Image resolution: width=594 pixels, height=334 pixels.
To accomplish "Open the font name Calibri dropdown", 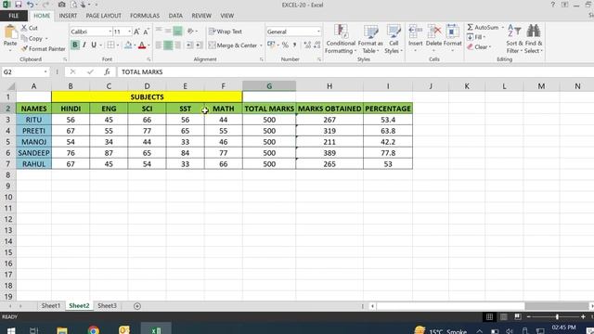I will pyautogui.click(x=110, y=32).
